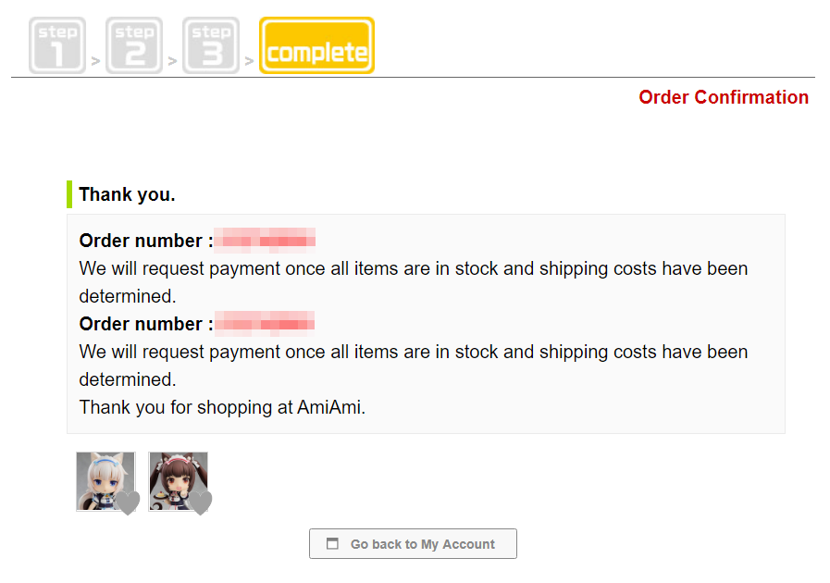Toggle the heart on the brown-haired figure thumbnail
The width and height of the screenshot is (830, 583).
(x=200, y=502)
